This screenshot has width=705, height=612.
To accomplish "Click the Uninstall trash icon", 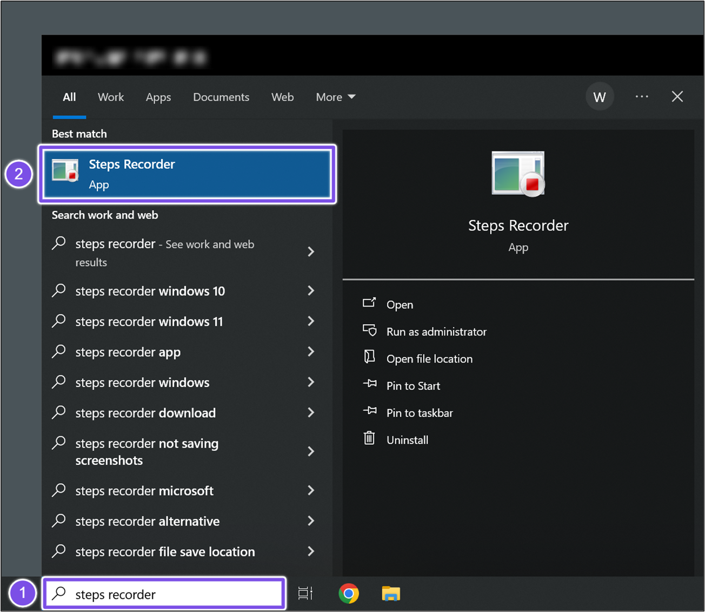I will 369,439.
